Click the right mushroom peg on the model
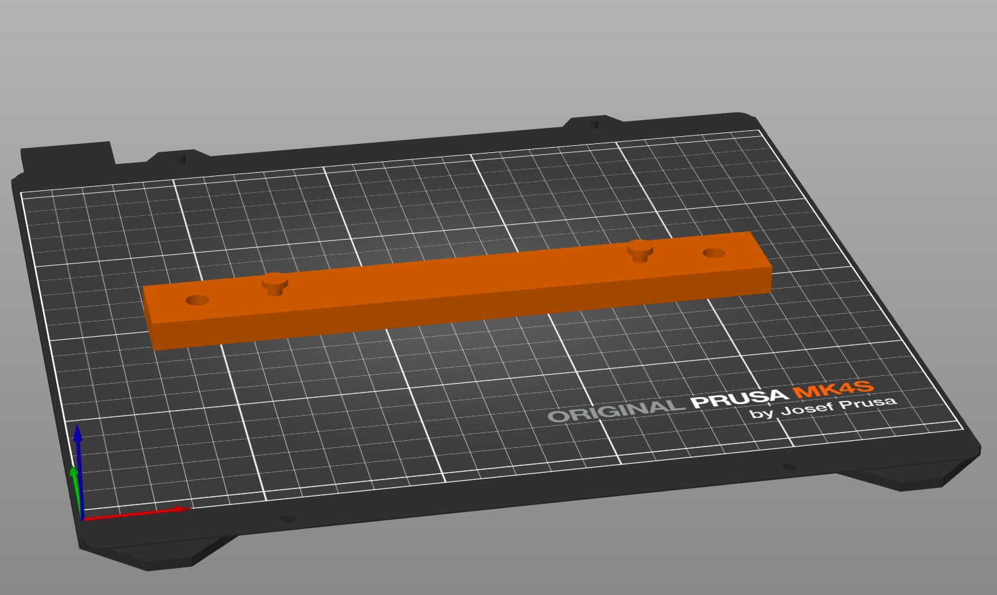Screen dimensions: 997x595 pos(640,250)
